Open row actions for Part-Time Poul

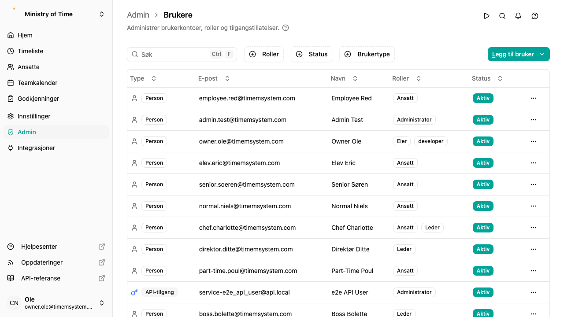point(534,271)
